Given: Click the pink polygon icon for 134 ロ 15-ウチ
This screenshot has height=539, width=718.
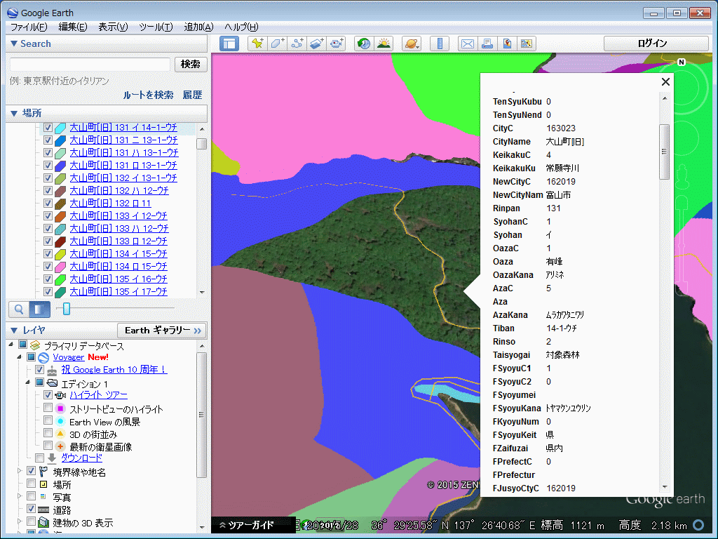Looking at the screenshot, I should (x=60, y=266).
